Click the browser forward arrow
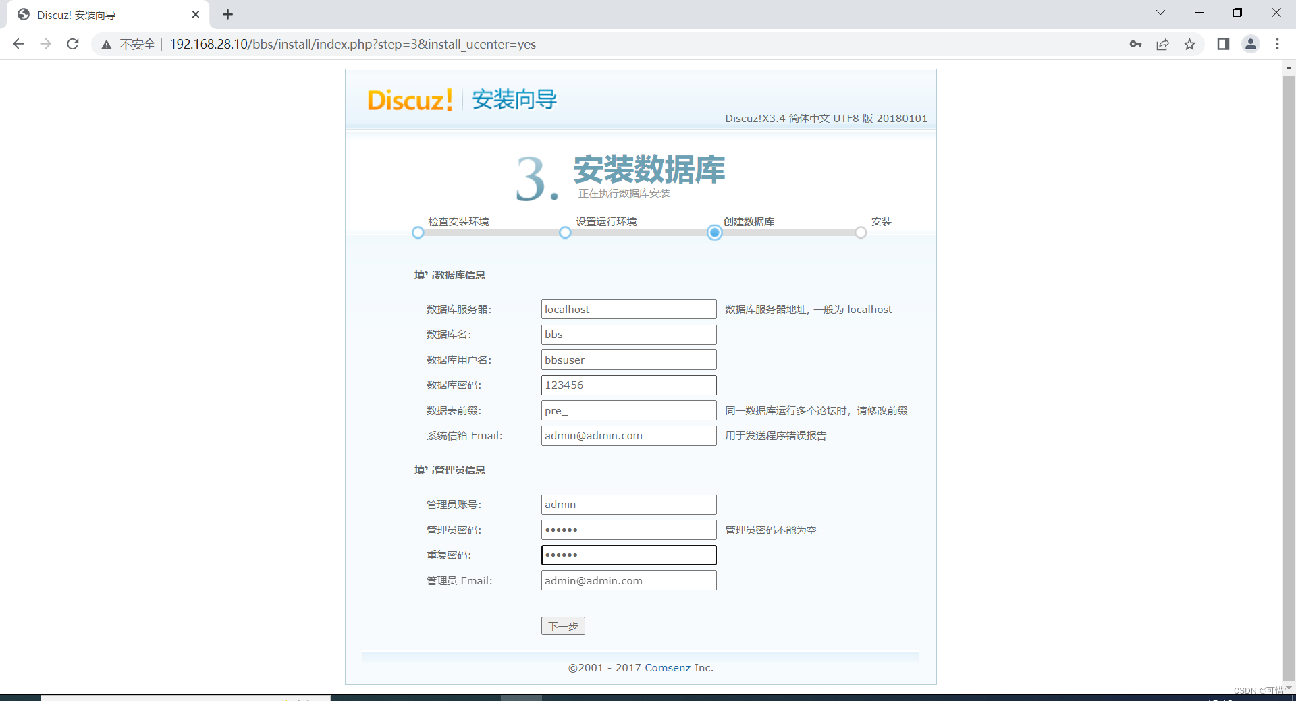The height and width of the screenshot is (701, 1296). pyautogui.click(x=45, y=44)
